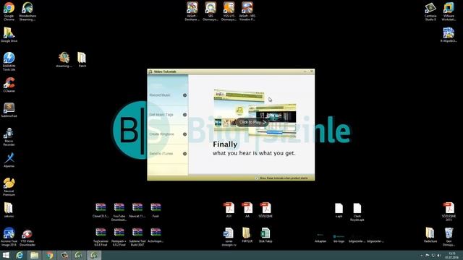463x260 pixels.
Task: Click the arrow beside Get Music Tags
Action: click(x=185, y=115)
